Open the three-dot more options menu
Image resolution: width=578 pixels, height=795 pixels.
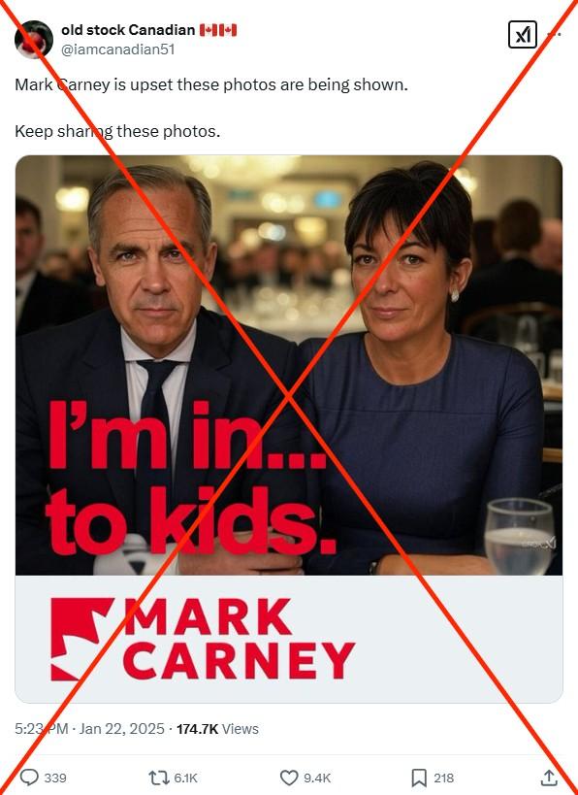(555, 35)
